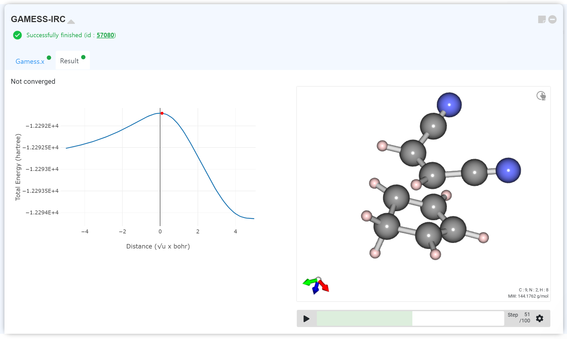This screenshot has height=339, width=567.
Task: Click the green success checkmark icon
Action: coord(17,35)
